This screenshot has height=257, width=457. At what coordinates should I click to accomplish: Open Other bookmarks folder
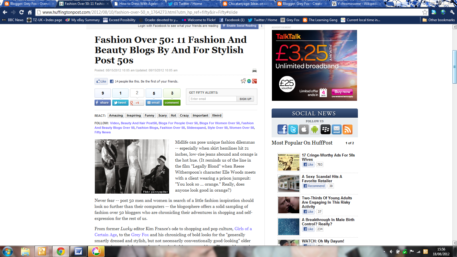click(x=438, y=20)
